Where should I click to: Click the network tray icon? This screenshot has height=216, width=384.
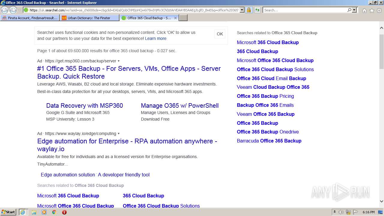348,212
